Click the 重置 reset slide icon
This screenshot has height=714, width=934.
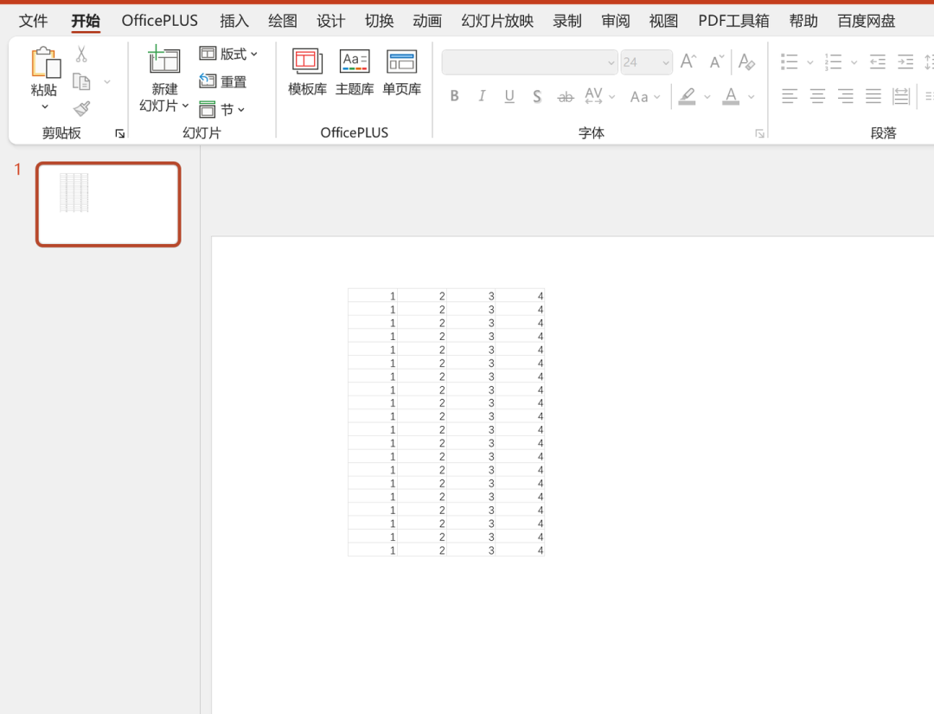pos(223,81)
